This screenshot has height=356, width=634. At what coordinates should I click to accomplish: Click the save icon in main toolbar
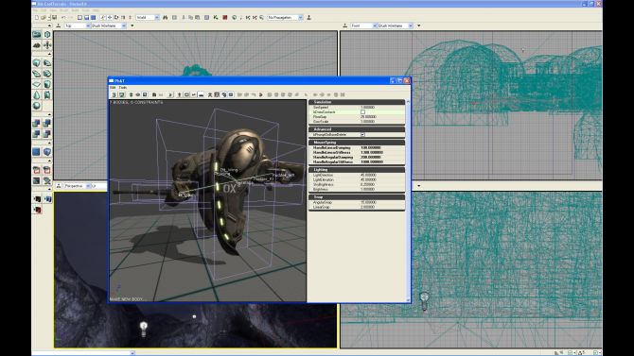coord(54,18)
